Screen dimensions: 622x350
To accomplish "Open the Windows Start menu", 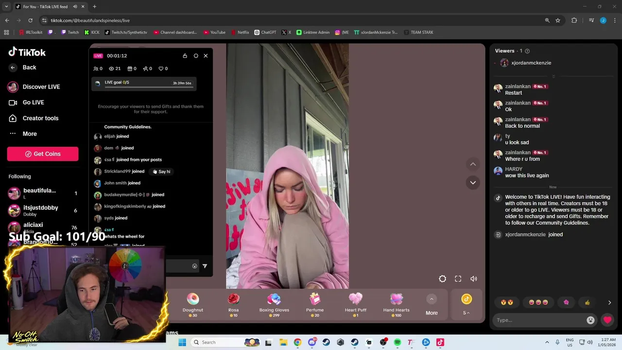I will (x=182, y=342).
